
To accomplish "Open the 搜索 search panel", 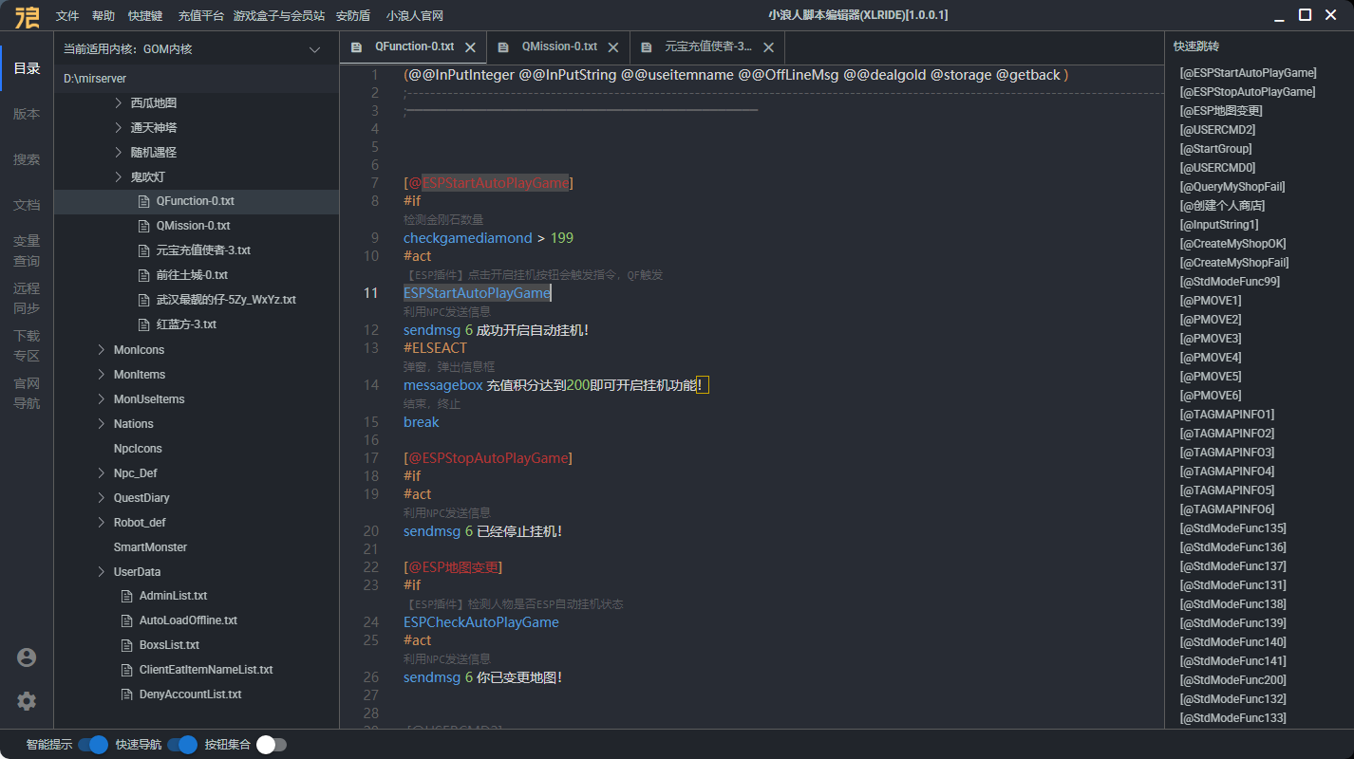I will 26,159.
